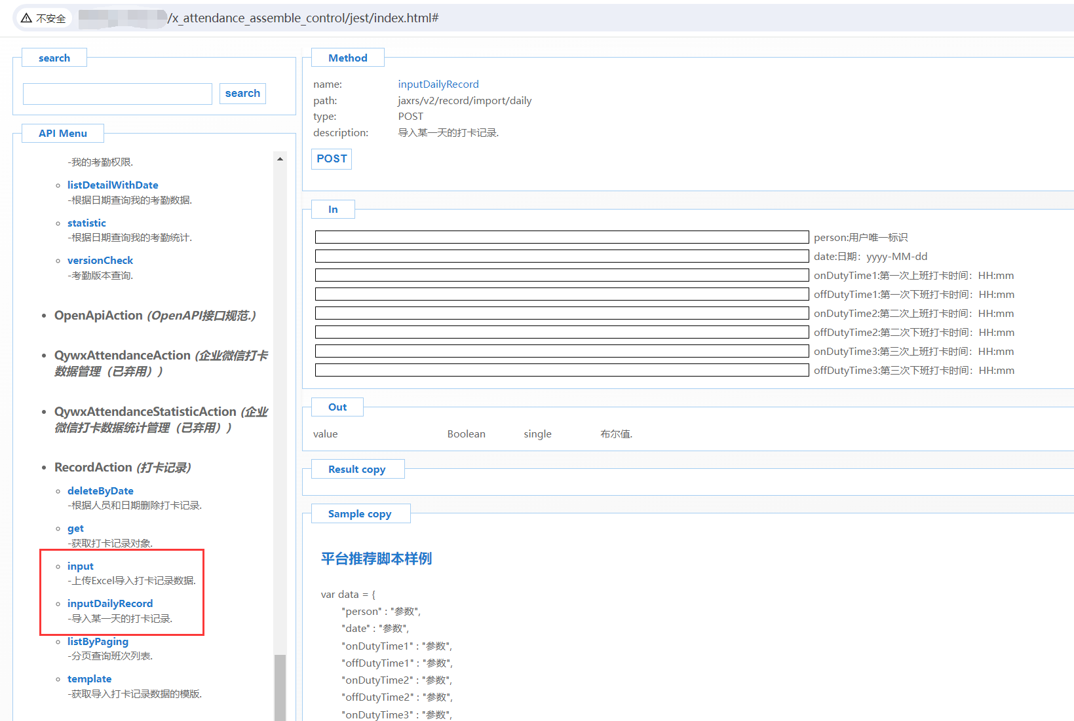The image size is (1074, 721).
Task: Click the Sample copy label
Action: click(360, 514)
